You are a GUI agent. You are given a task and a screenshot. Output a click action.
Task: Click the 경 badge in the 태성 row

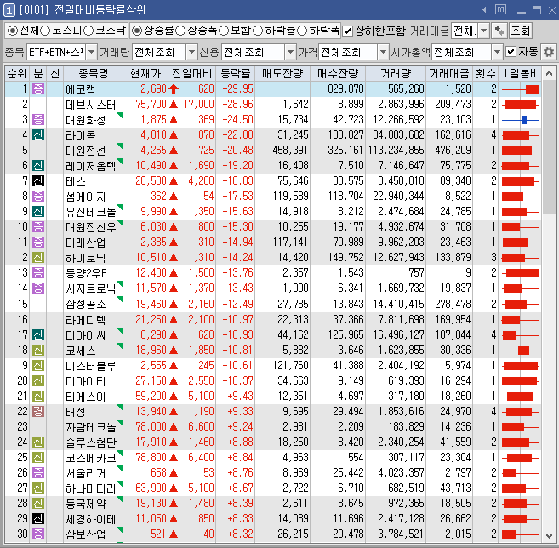click(38, 411)
